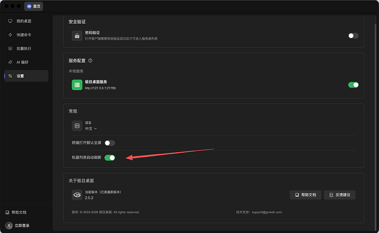Toggle 密码验证 switch

pyautogui.click(x=353, y=36)
